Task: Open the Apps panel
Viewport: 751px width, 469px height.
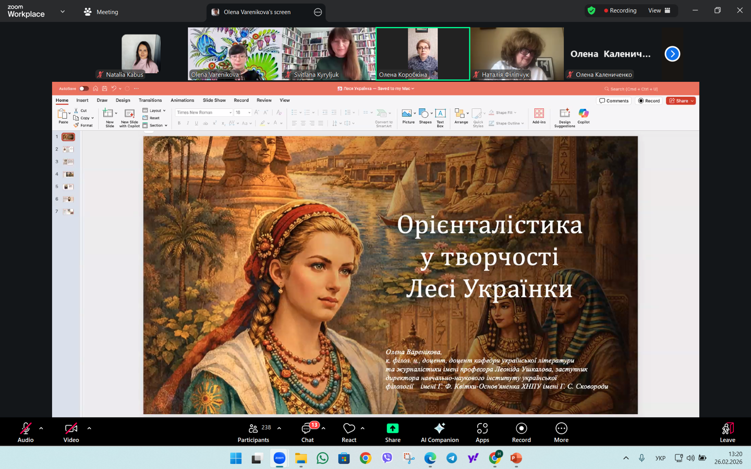Action: click(x=482, y=431)
